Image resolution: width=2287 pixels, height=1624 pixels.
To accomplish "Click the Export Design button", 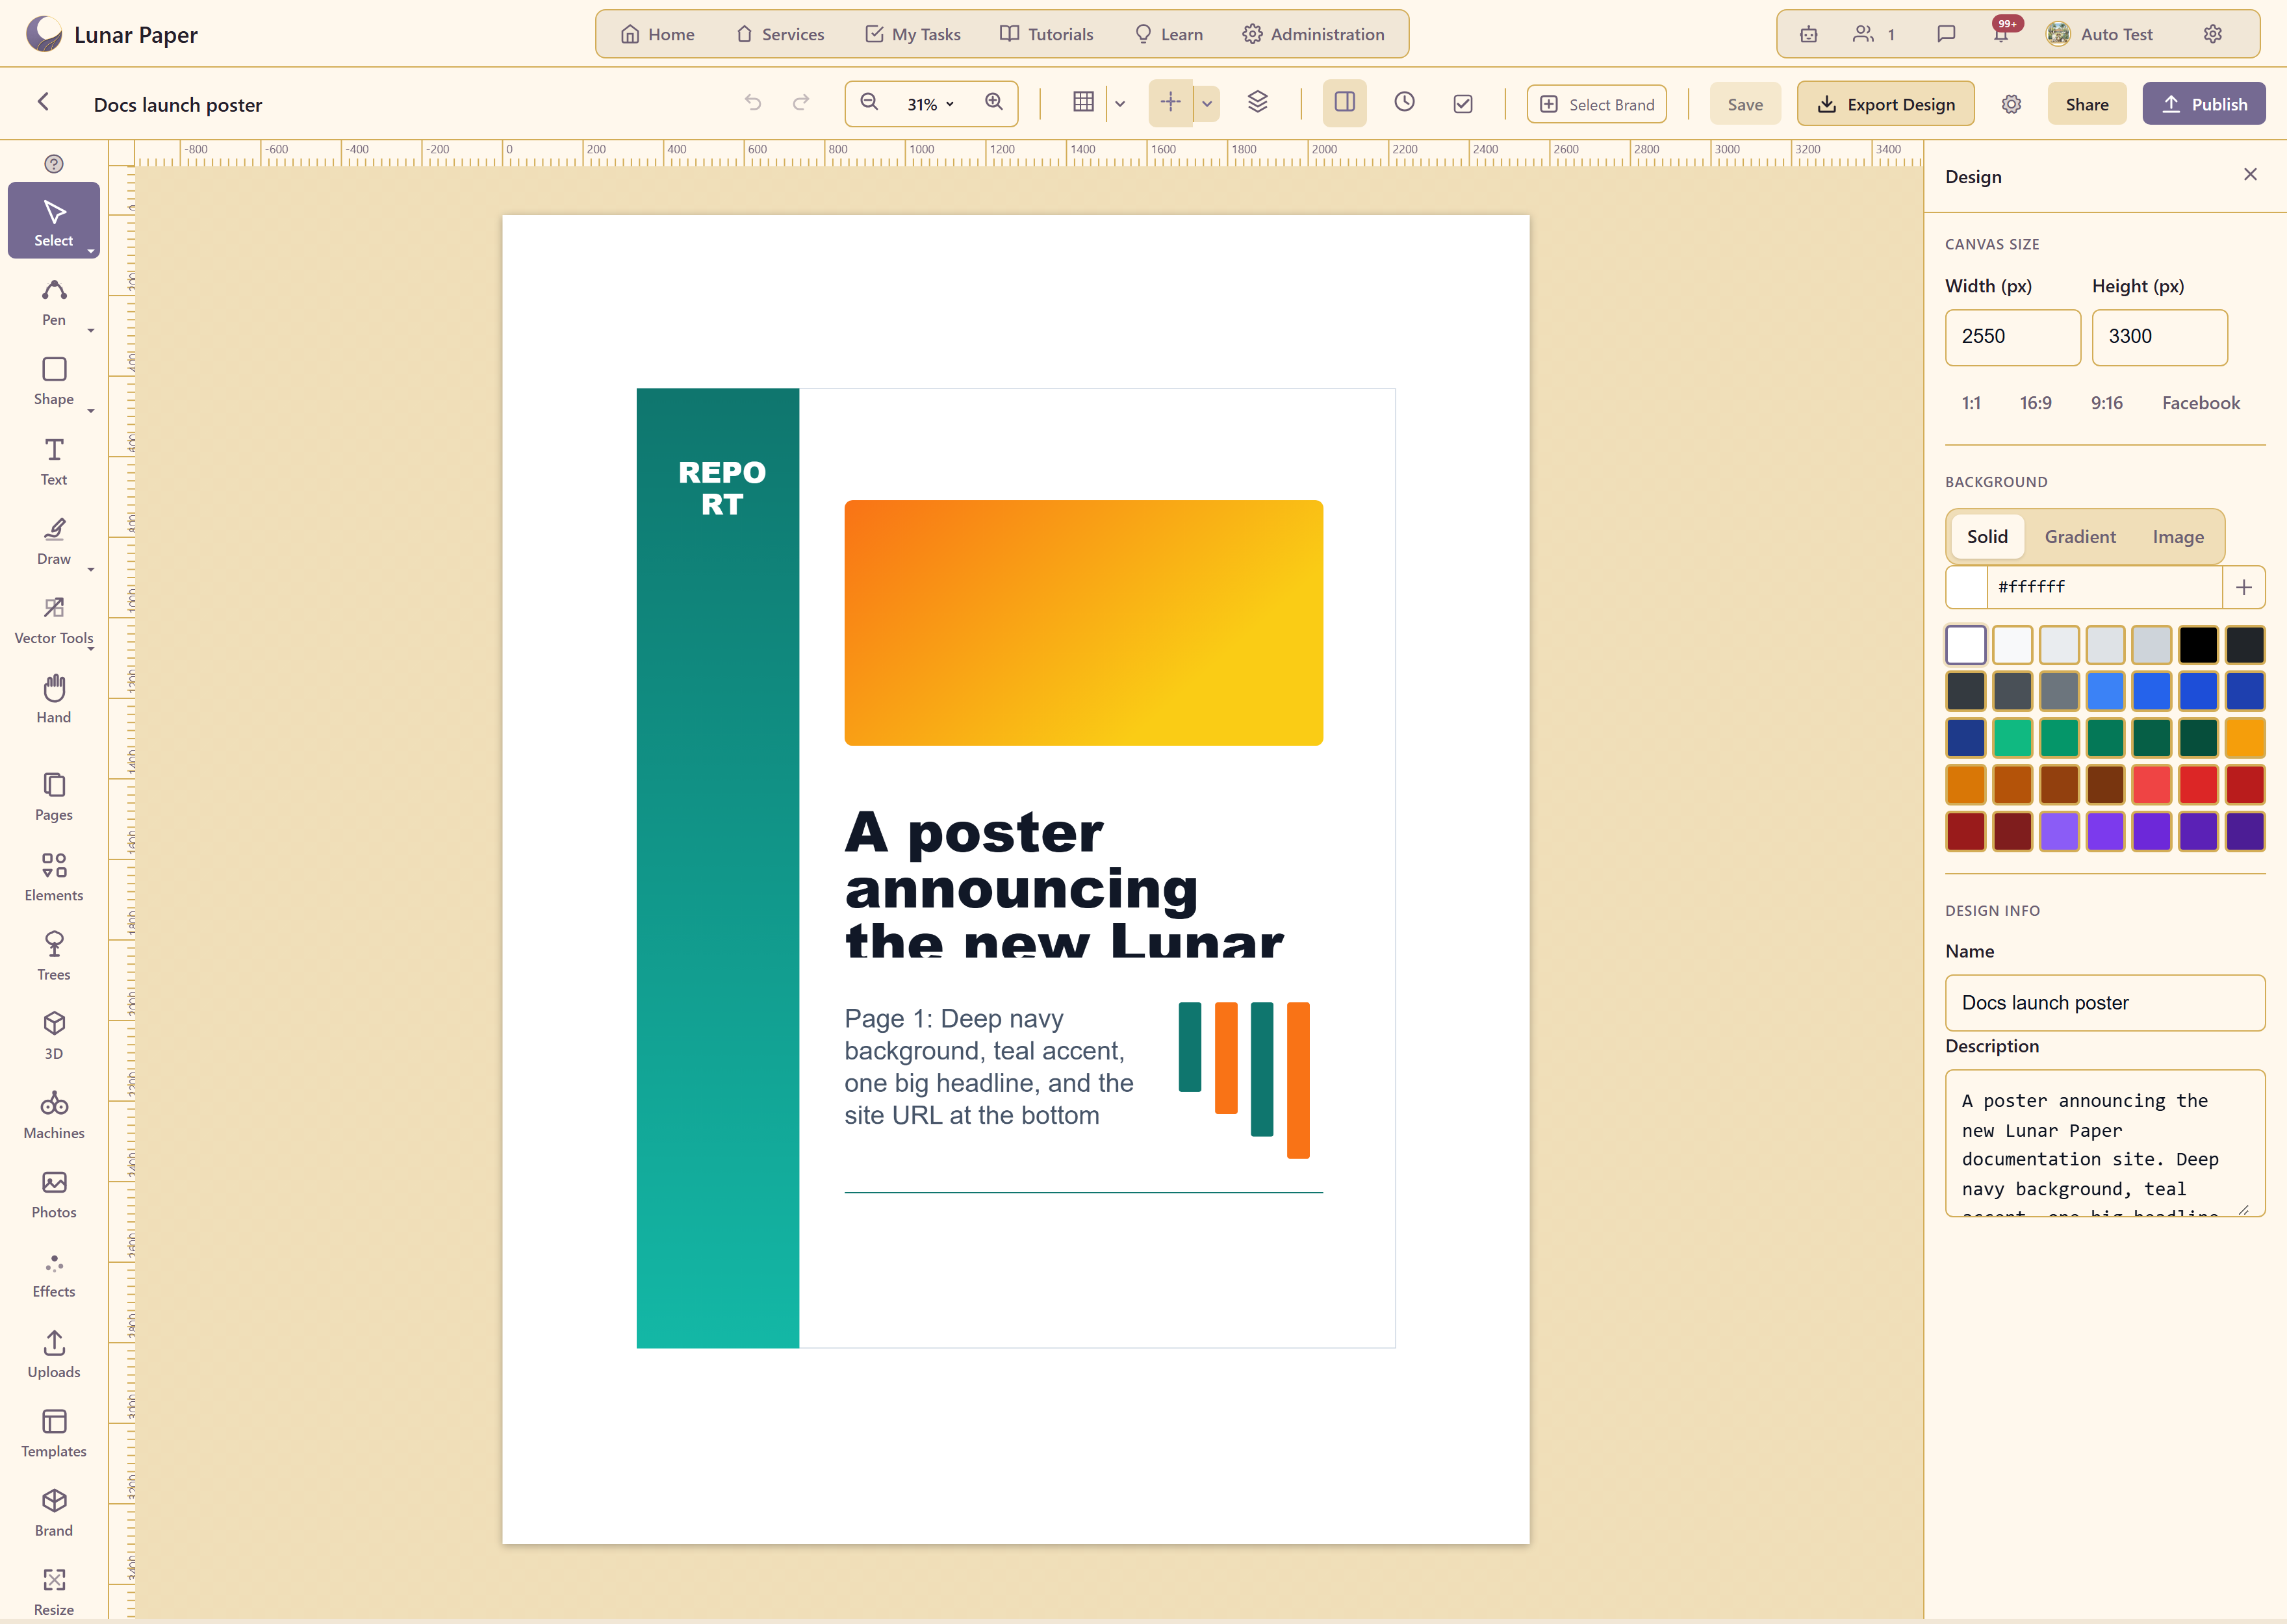I will pos(1885,104).
